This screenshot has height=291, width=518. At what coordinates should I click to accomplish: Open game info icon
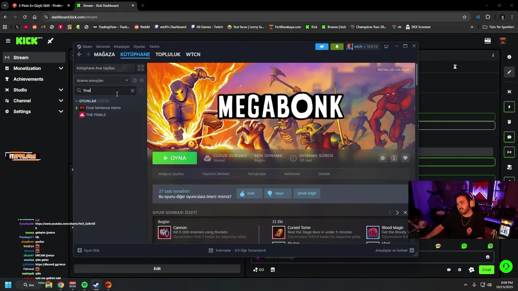pos(394,158)
